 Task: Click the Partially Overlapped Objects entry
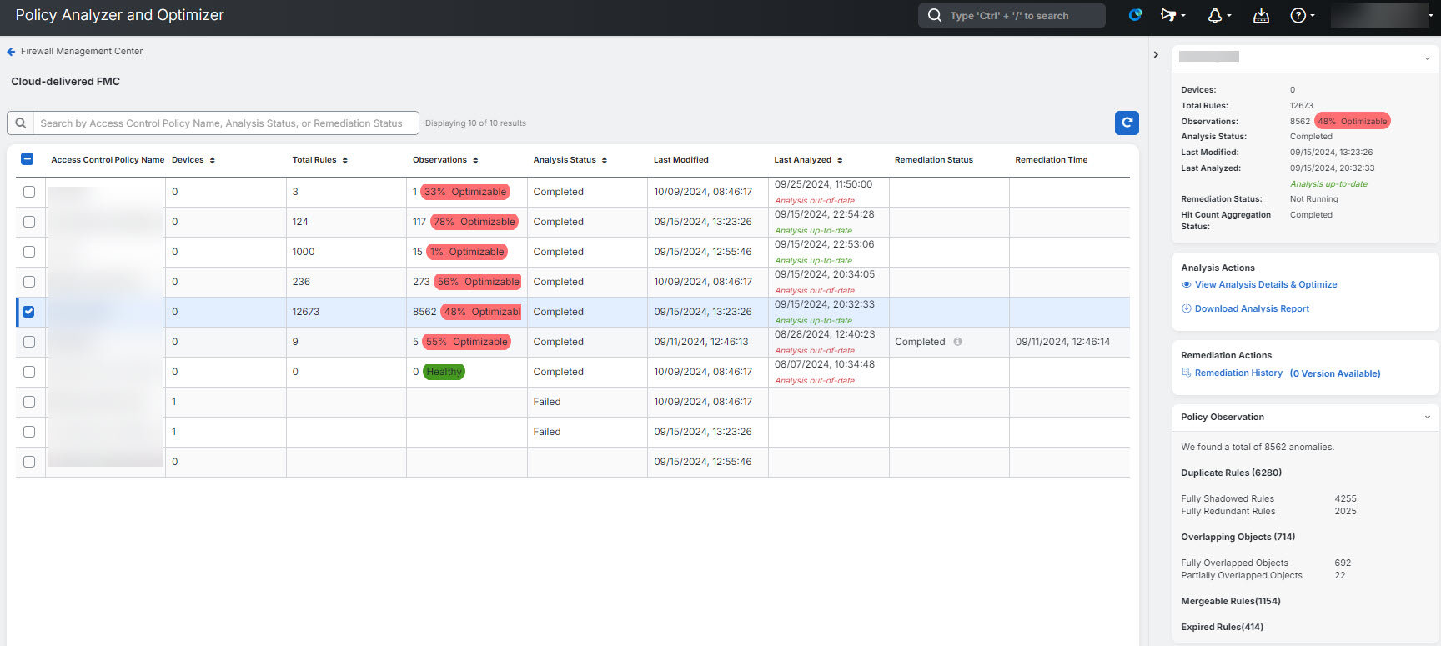pyautogui.click(x=1242, y=575)
